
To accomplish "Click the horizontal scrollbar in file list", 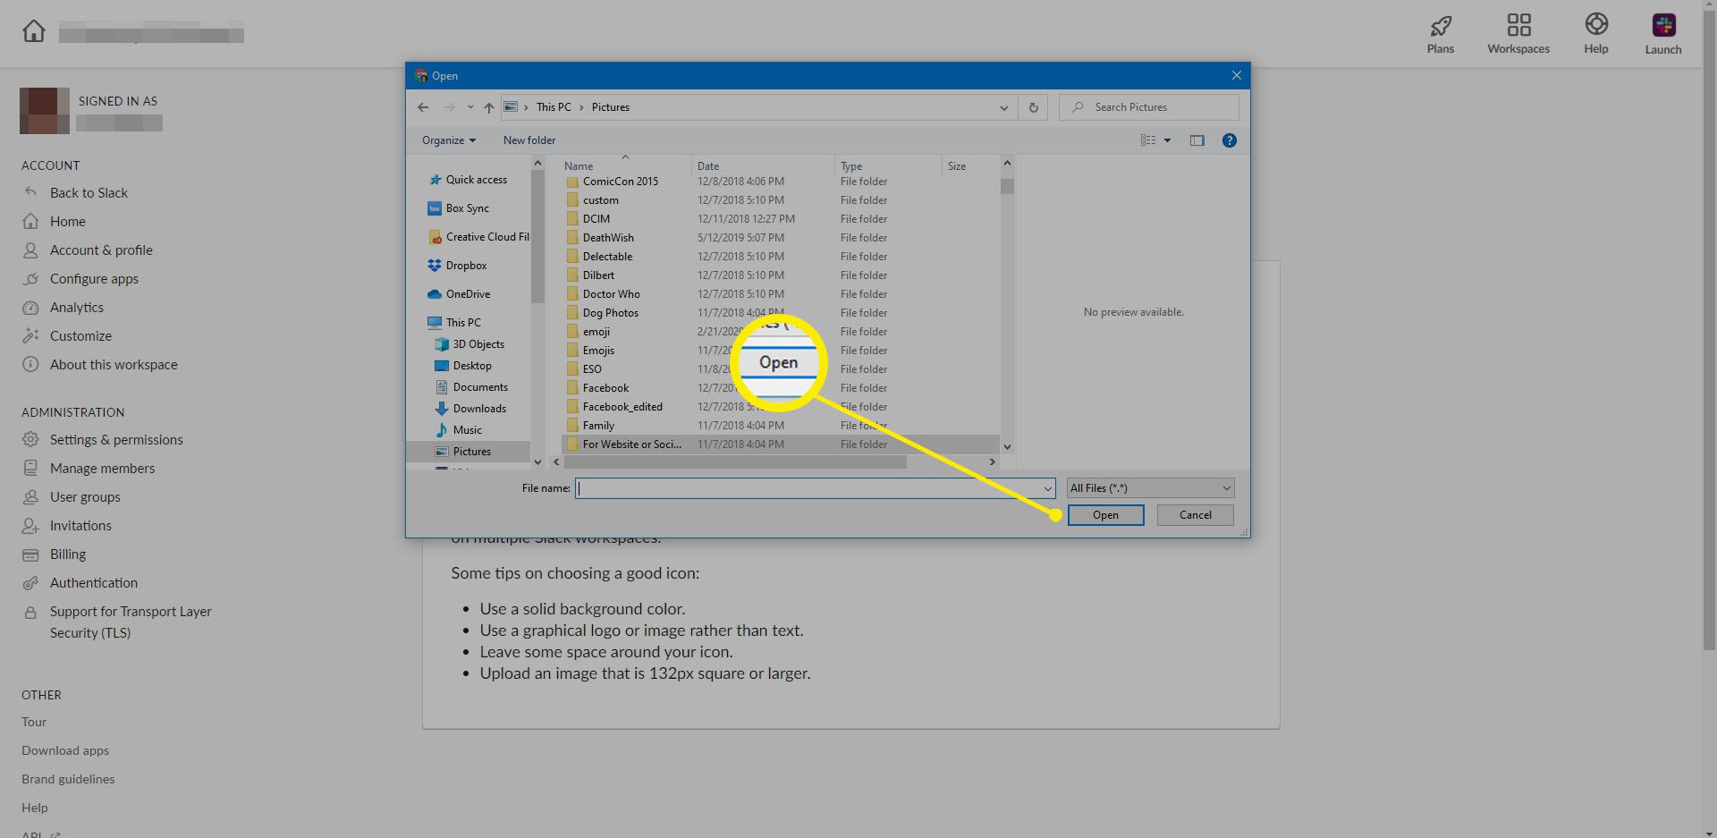I will 733,462.
